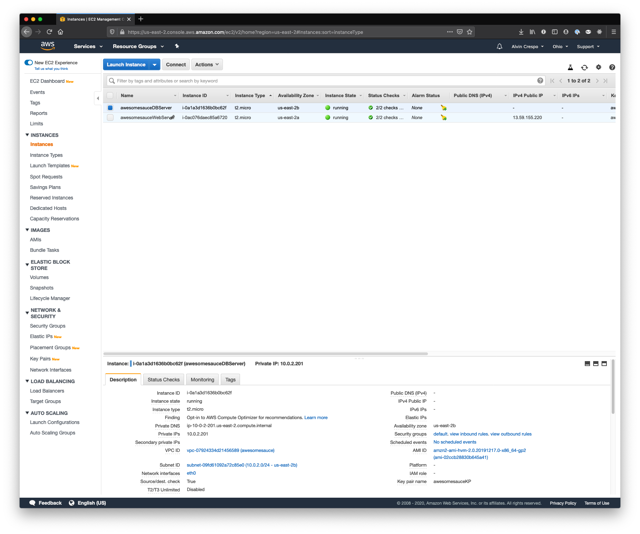This screenshot has height=534, width=640.
Task: Maximize detail pane with full-pane layout icon
Action: (604, 364)
